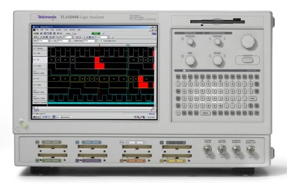Viewport: 287px width, 186px height.
Task: Click the F1 function key
Action: [184, 77]
